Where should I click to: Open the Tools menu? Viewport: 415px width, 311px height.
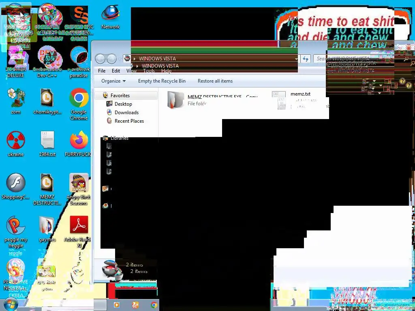(x=149, y=71)
